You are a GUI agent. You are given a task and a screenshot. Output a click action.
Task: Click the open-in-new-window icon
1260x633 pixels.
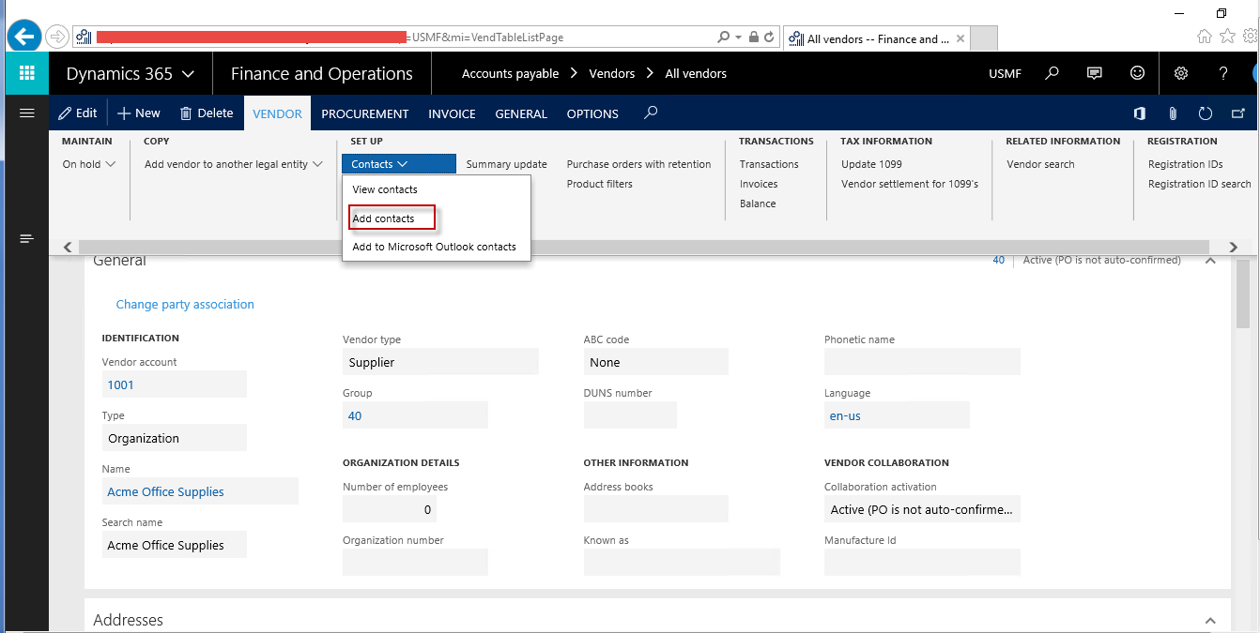pyautogui.click(x=1237, y=113)
